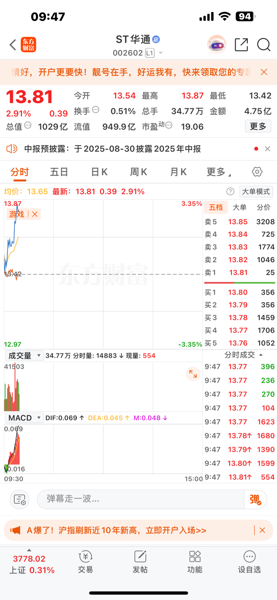Tap the question mark help icon
Viewport: 277px width, 600px height.
click(x=230, y=192)
